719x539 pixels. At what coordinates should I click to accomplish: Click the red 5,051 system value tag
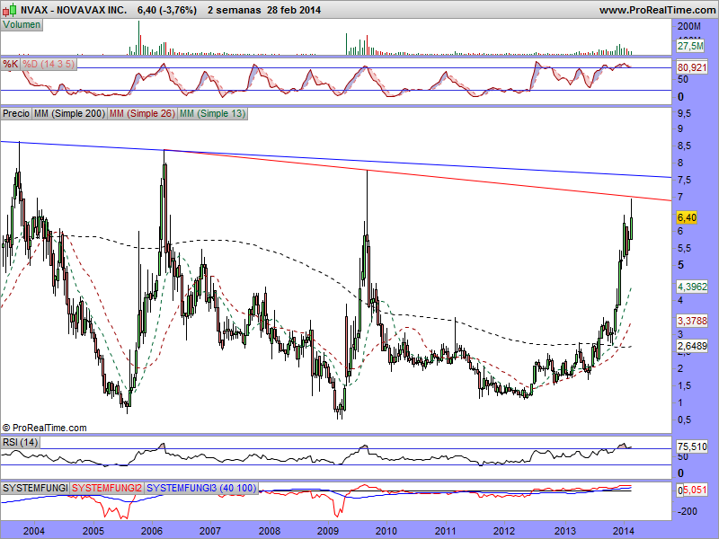(x=695, y=490)
